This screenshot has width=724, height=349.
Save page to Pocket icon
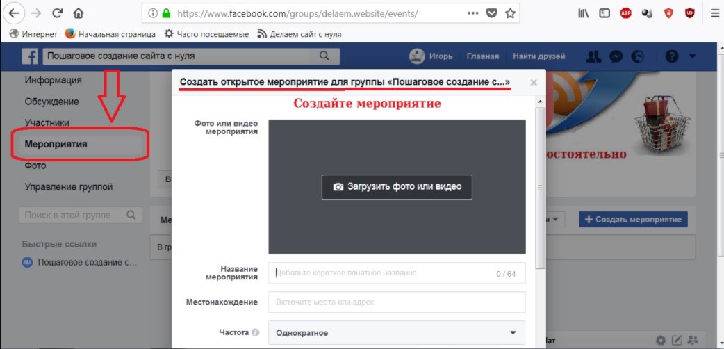tap(492, 13)
